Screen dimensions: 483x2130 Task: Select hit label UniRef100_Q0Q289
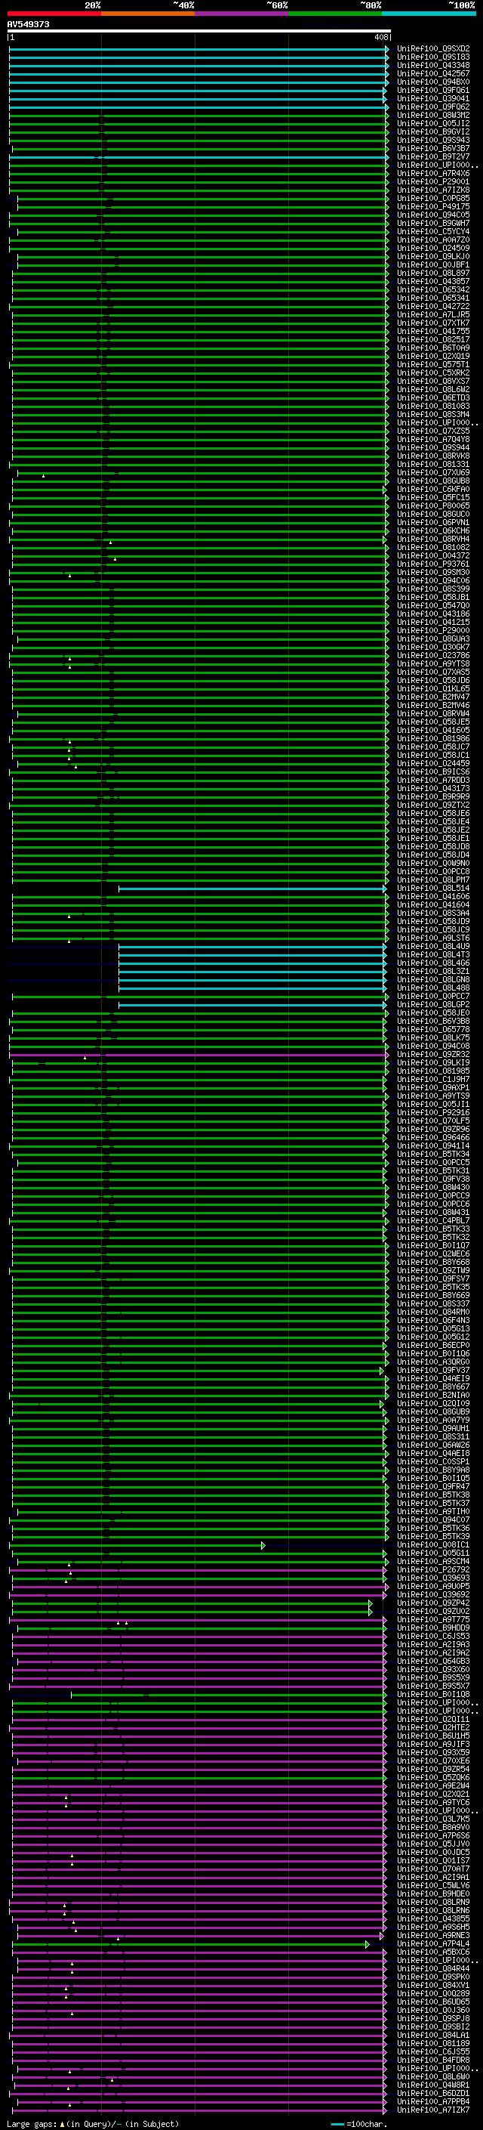(x=433, y=1993)
